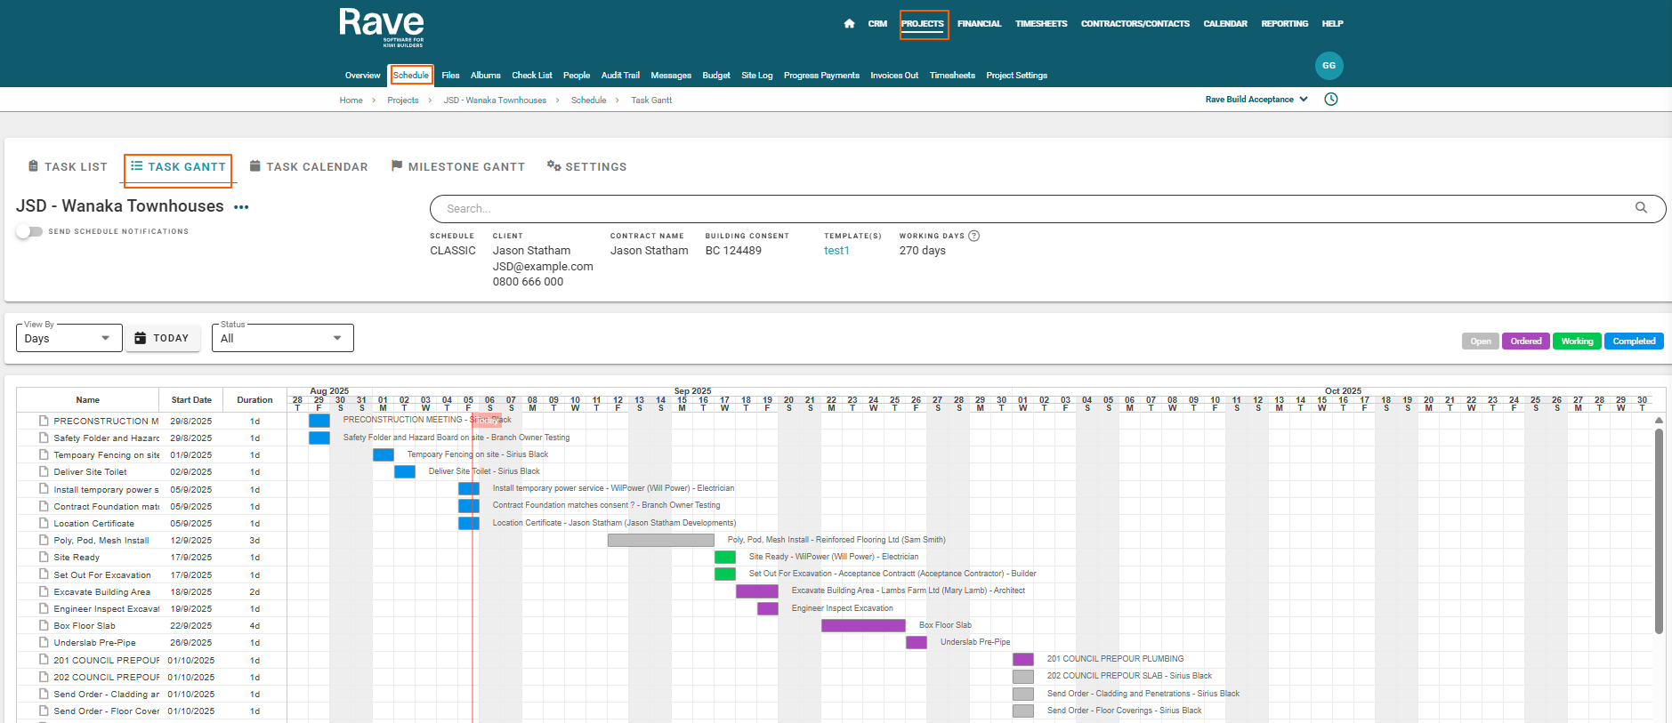The image size is (1672, 723).
Task: Expand the Rave Build Acceptance dropdown
Action: (1256, 100)
